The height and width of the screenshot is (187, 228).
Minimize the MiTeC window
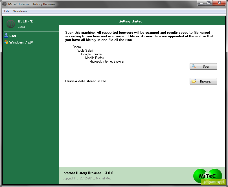[201, 3]
